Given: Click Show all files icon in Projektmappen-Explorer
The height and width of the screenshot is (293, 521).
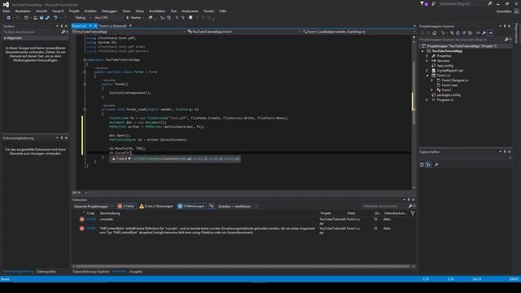Looking at the screenshot, I should 470,33.
